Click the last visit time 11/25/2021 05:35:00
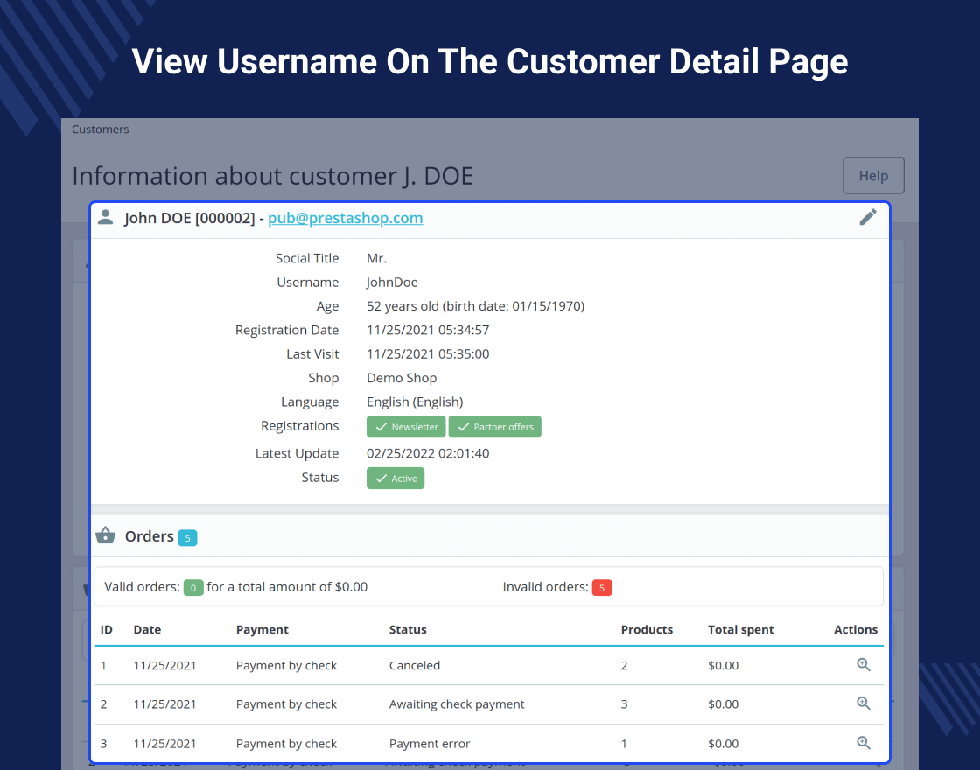Viewport: 980px width, 770px height. coord(428,353)
